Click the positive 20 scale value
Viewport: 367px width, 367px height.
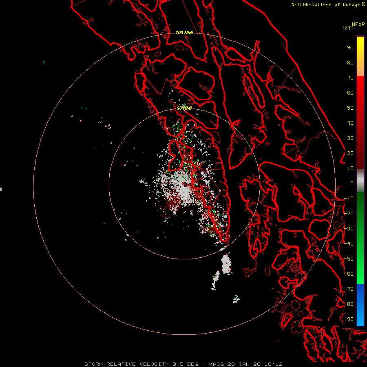350,153
